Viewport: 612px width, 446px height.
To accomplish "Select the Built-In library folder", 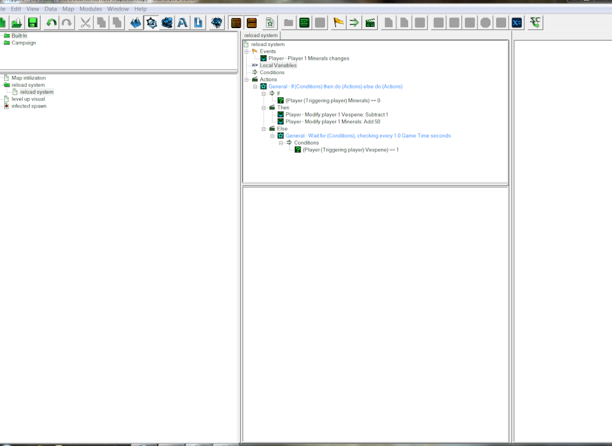I will click(19, 35).
